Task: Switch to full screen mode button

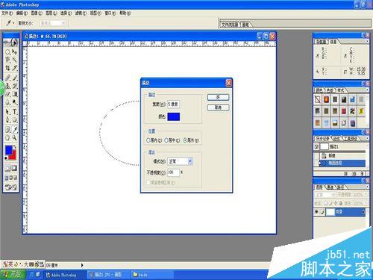Action: pos(16,178)
